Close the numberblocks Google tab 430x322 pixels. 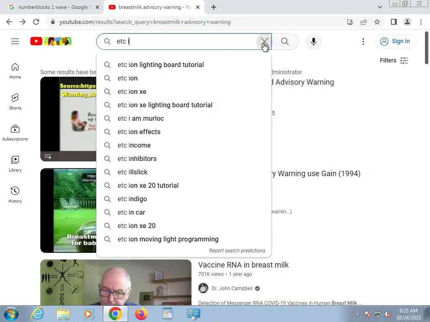click(97, 8)
